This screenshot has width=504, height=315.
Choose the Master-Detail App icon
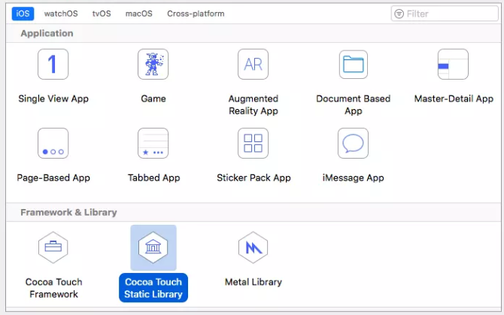click(453, 64)
